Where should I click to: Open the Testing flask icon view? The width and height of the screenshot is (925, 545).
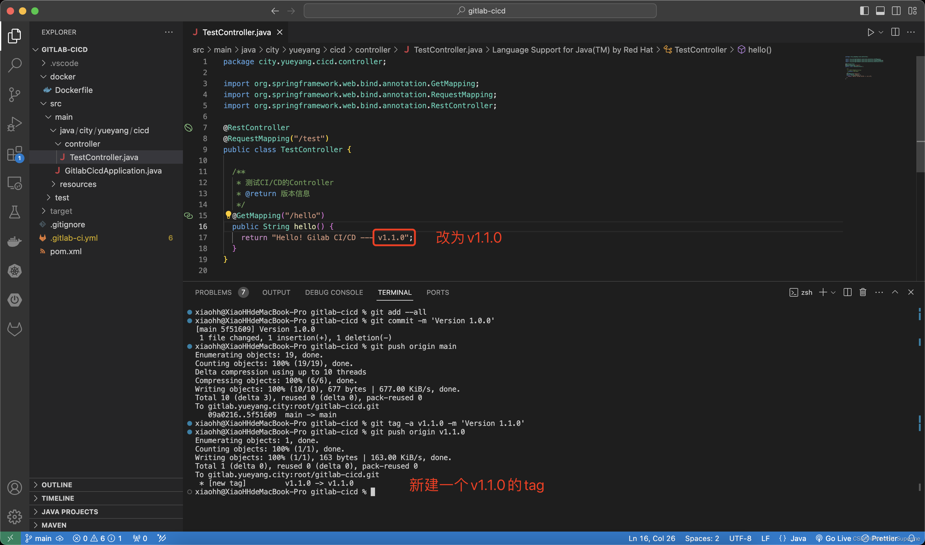15,212
